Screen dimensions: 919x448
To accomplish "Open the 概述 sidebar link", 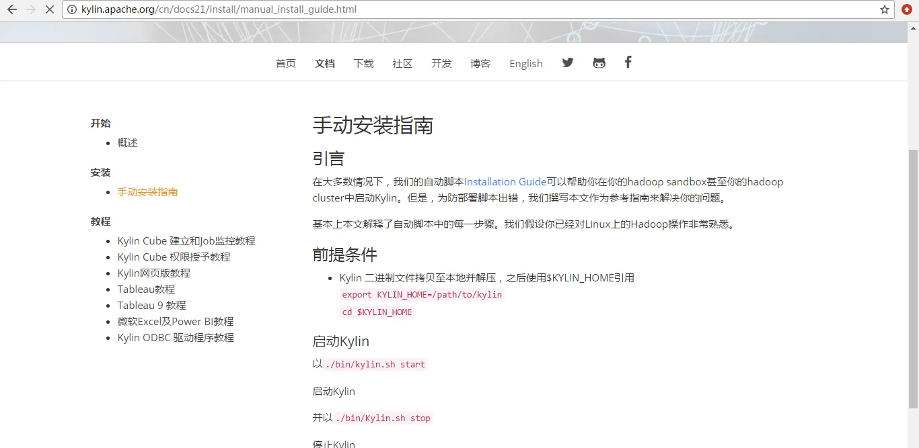I will point(127,142).
